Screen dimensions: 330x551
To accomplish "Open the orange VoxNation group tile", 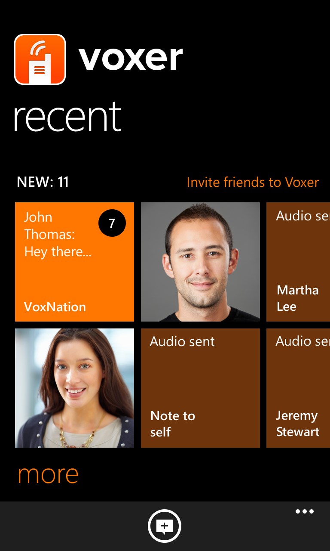I will 74,262.
